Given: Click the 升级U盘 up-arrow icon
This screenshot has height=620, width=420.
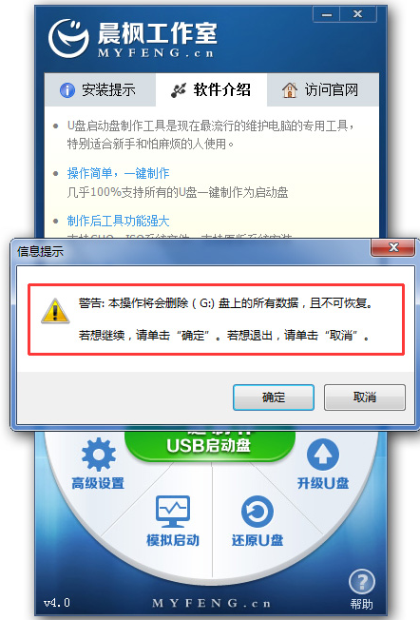Looking at the screenshot, I should (x=323, y=455).
